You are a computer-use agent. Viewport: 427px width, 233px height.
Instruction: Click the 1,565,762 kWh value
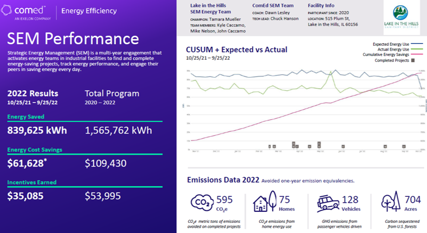[x=118, y=130]
